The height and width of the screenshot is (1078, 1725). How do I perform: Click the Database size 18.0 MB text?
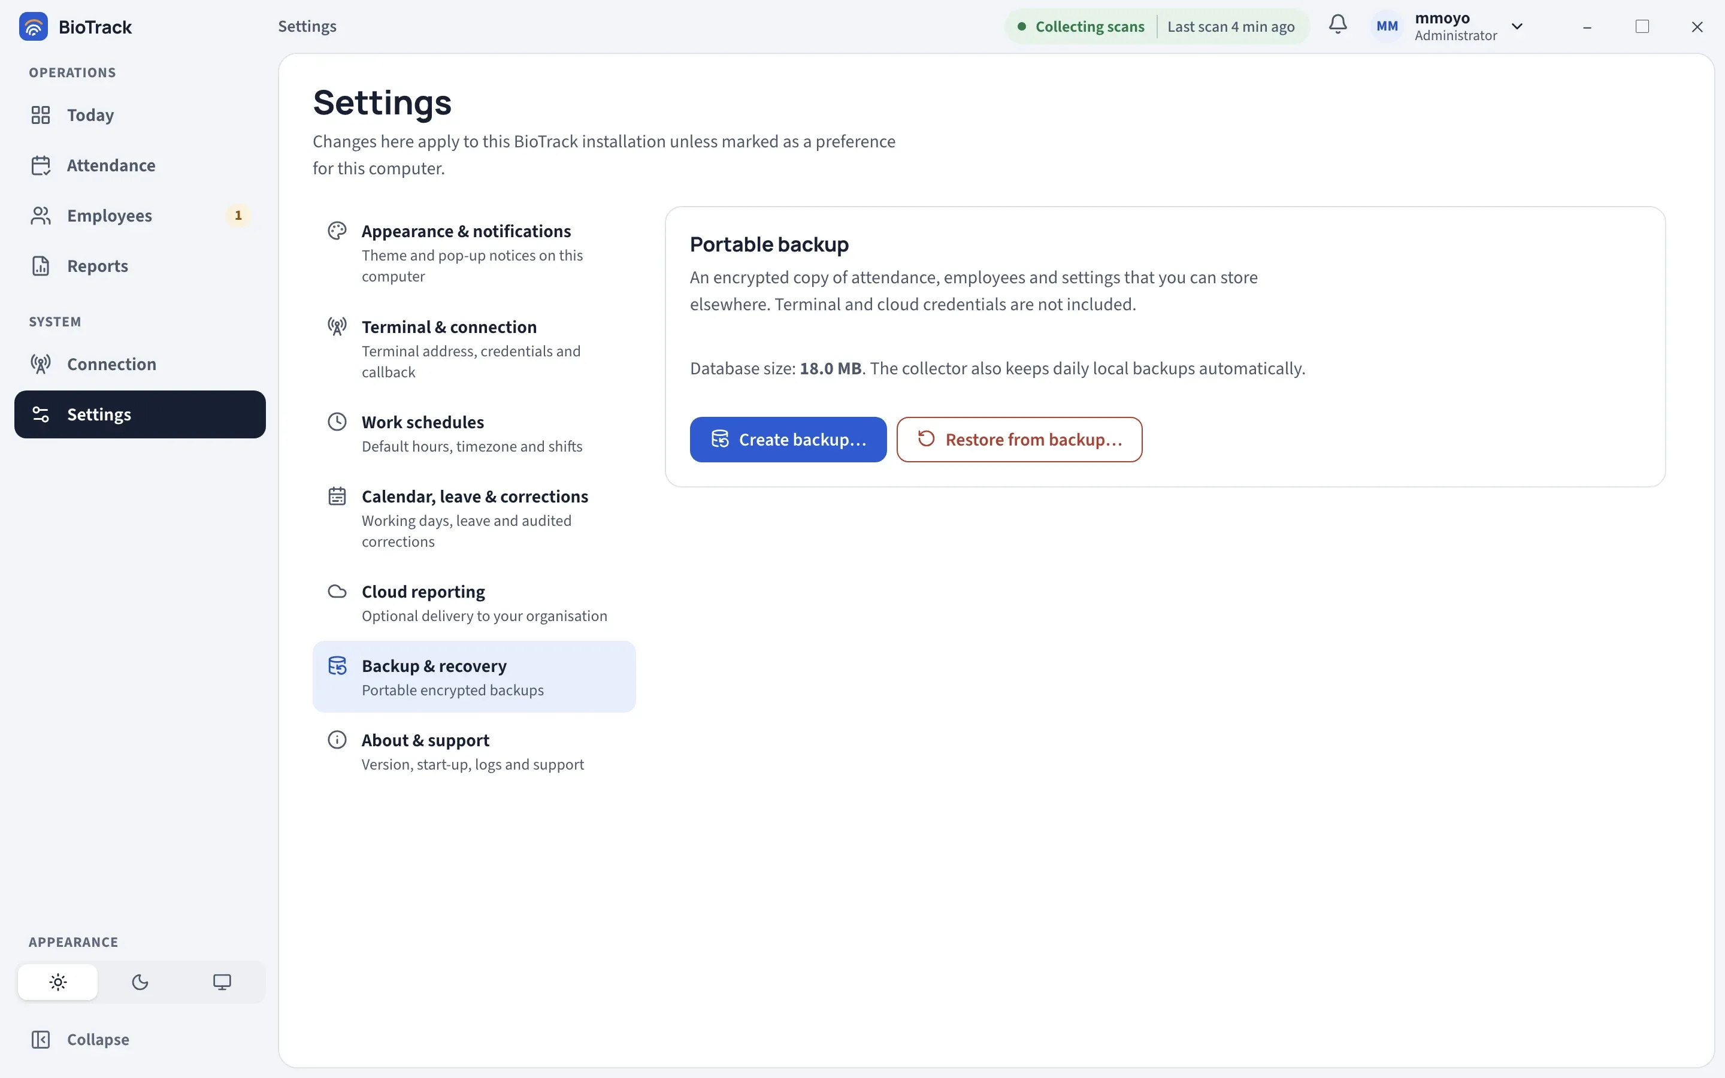[776, 368]
